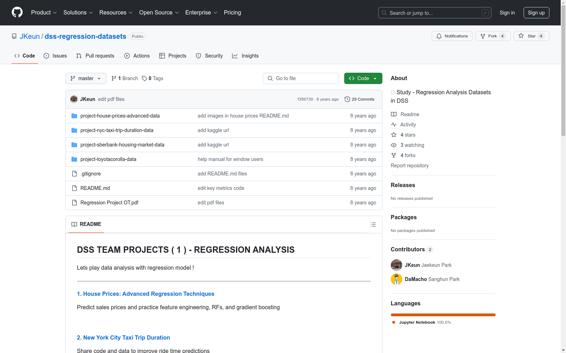The height and width of the screenshot is (353, 566).
Task: Click the magnifier icon in Go to file
Action: pos(270,78)
